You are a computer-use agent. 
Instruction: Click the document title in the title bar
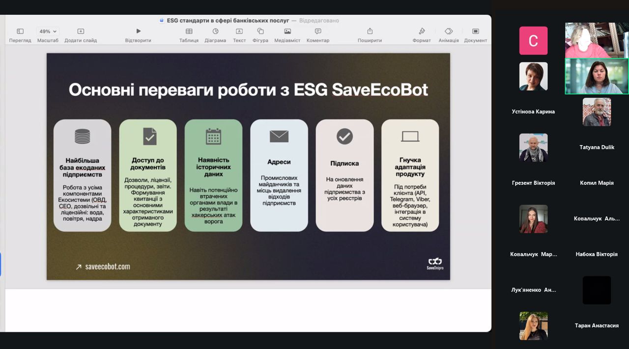point(228,21)
